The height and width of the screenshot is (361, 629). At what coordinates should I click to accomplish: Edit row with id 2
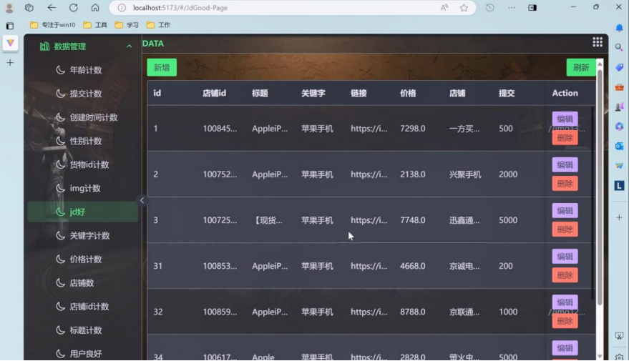[x=565, y=164]
